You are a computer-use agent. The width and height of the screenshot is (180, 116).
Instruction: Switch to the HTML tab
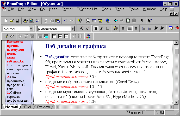pos(28,107)
